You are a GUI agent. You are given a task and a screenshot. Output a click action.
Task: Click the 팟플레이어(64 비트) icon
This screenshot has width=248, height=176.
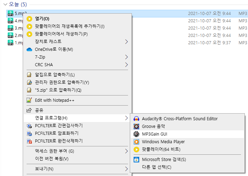coord(136,150)
